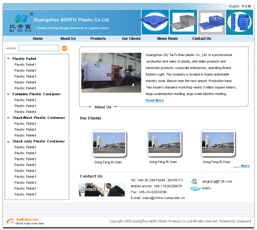
Task: Click the Contact Us section heading
Action: click(x=91, y=176)
